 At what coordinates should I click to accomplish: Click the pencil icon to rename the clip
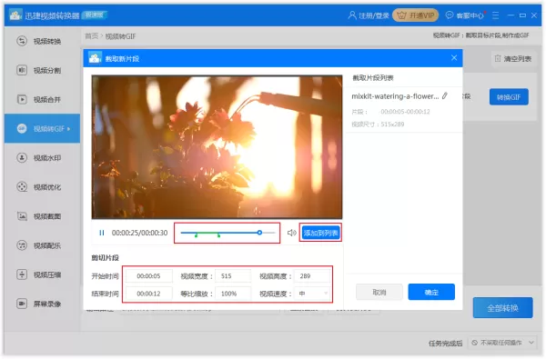tap(445, 96)
